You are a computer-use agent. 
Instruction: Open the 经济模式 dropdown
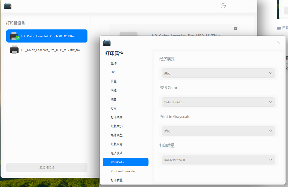[x=218, y=73]
